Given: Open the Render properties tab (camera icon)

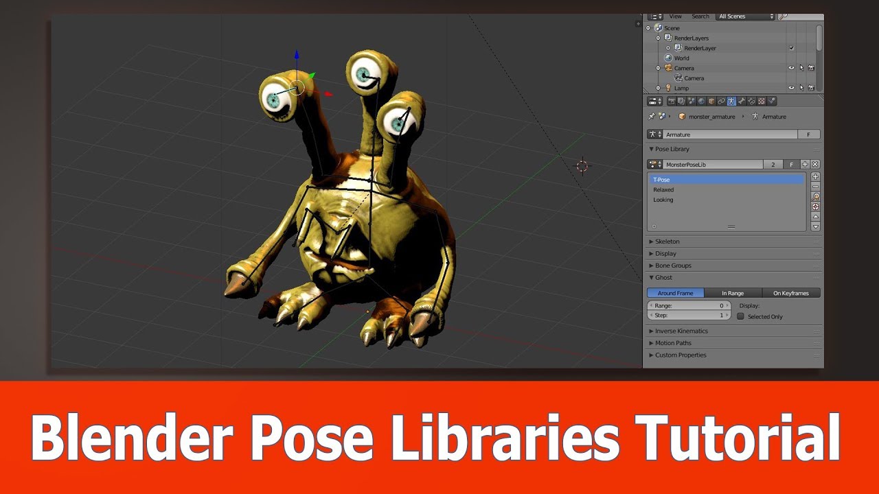Looking at the screenshot, I should [672, 101].
